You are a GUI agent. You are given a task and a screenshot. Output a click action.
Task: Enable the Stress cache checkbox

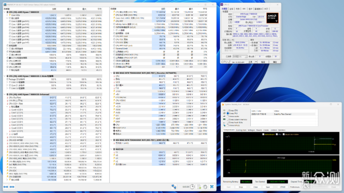(228, 117)
